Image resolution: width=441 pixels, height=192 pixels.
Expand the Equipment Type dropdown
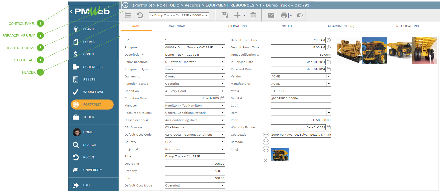222,69
